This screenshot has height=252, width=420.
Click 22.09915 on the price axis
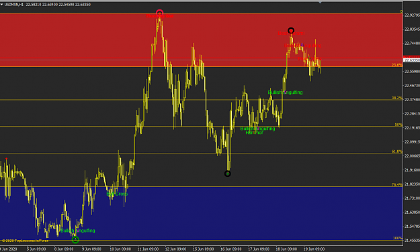(x=412, y=142)
